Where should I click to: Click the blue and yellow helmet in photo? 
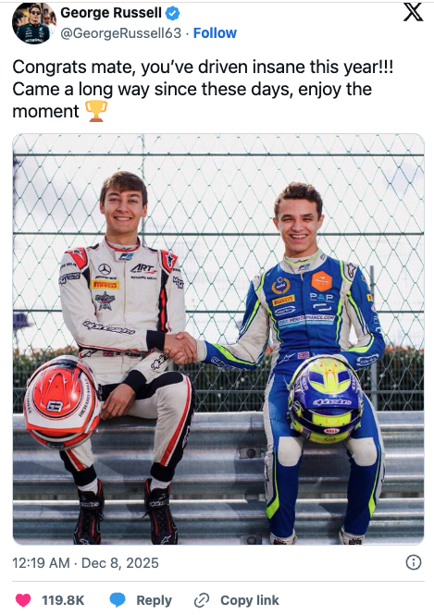(326, 400)
